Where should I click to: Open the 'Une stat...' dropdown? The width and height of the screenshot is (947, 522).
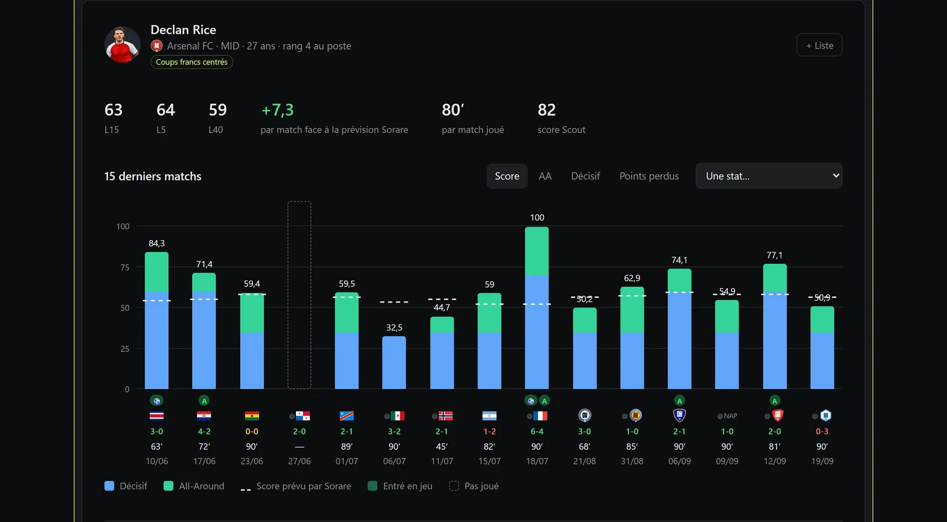[769, 176]
